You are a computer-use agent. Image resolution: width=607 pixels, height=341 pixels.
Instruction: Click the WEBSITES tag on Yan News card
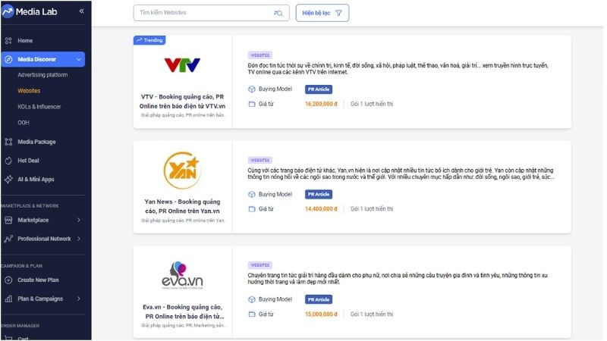click(x=260, y=161)
